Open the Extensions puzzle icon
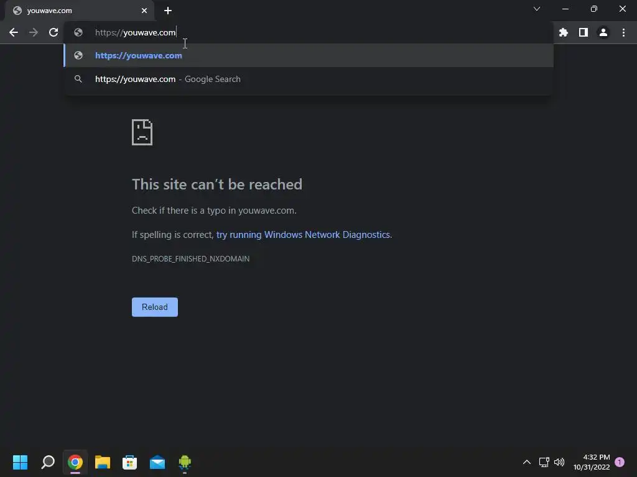The height and width of the screenshot is (477, 637). [564, 32]
